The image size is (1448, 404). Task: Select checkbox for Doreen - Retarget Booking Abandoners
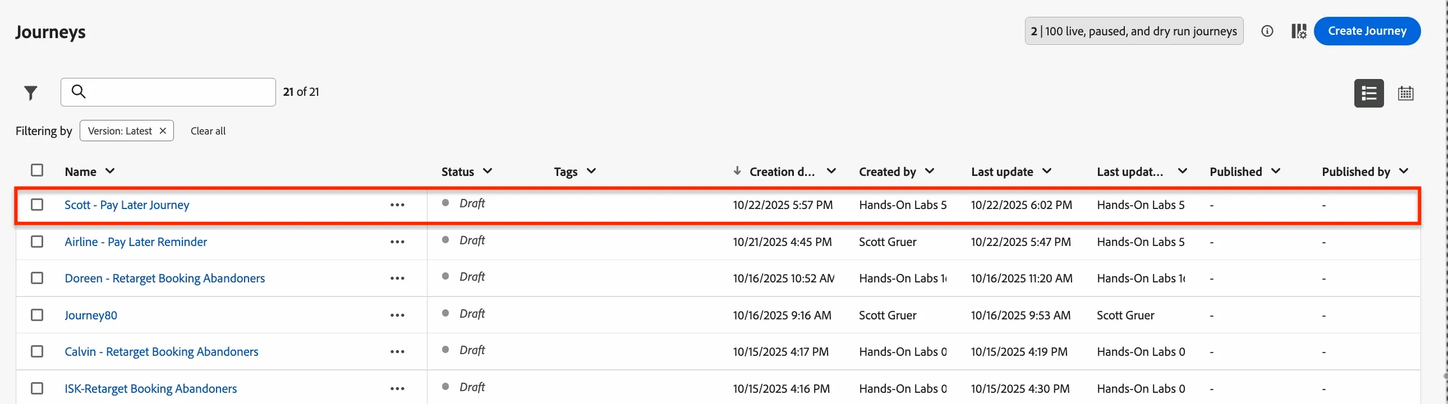pyautogui.click(x=37, y=278)
